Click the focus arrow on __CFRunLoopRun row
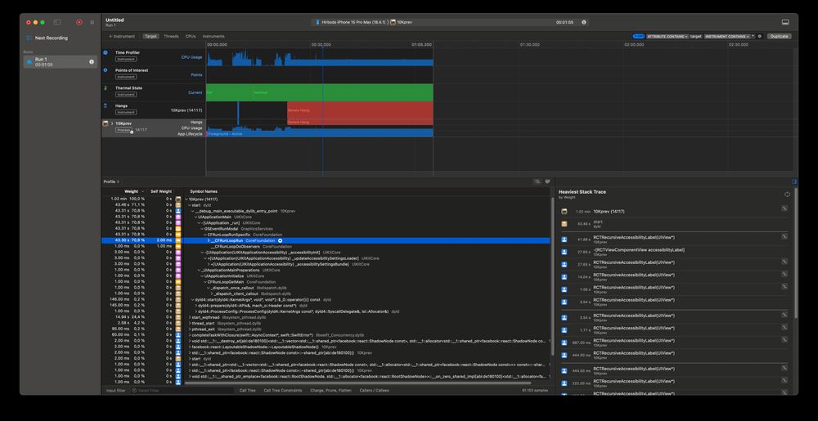 click(280, 240)
